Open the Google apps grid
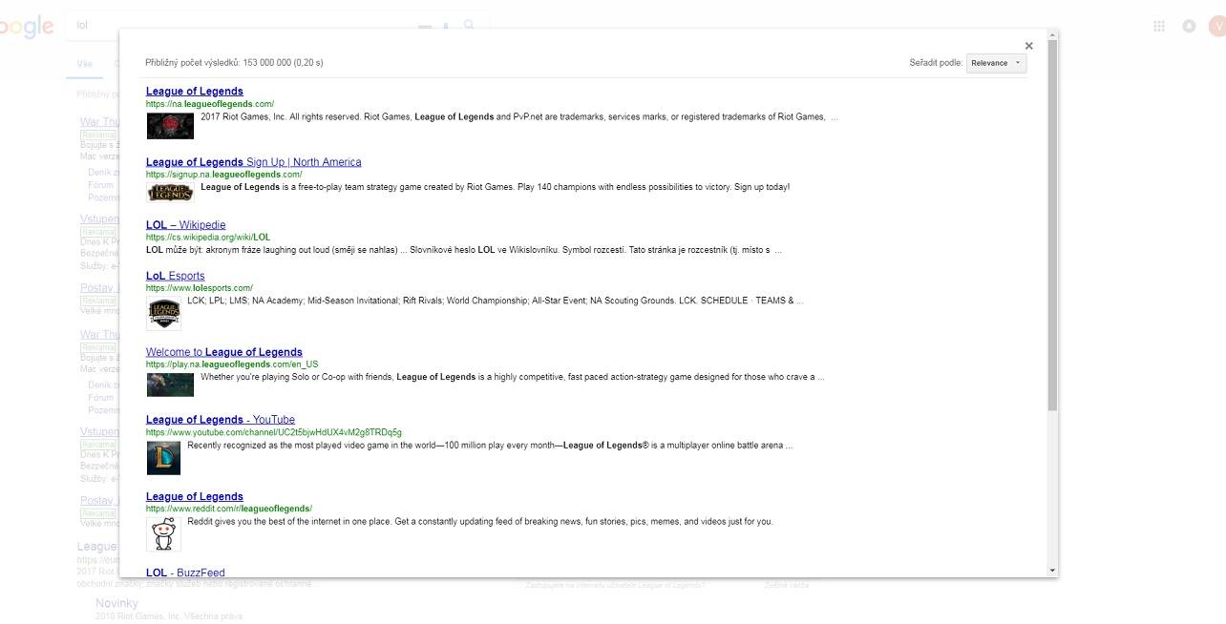The width and height of the screenshot is (1226, 624). (1159, 26)
